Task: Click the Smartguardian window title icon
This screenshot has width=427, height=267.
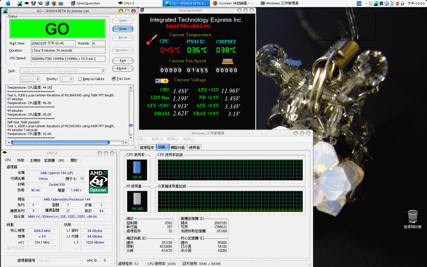Action: (142, 10)
